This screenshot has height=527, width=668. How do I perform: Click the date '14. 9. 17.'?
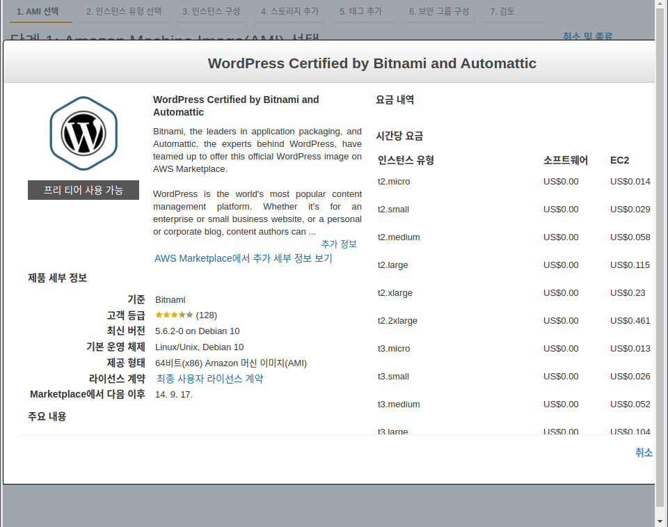(x=174, y=395)
